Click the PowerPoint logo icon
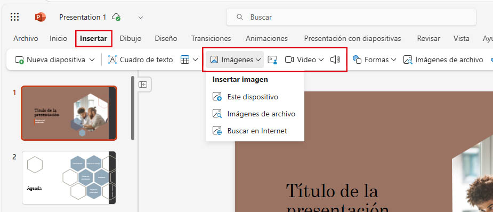The height and width of the screenshot is (212, 493). point(41,17)
